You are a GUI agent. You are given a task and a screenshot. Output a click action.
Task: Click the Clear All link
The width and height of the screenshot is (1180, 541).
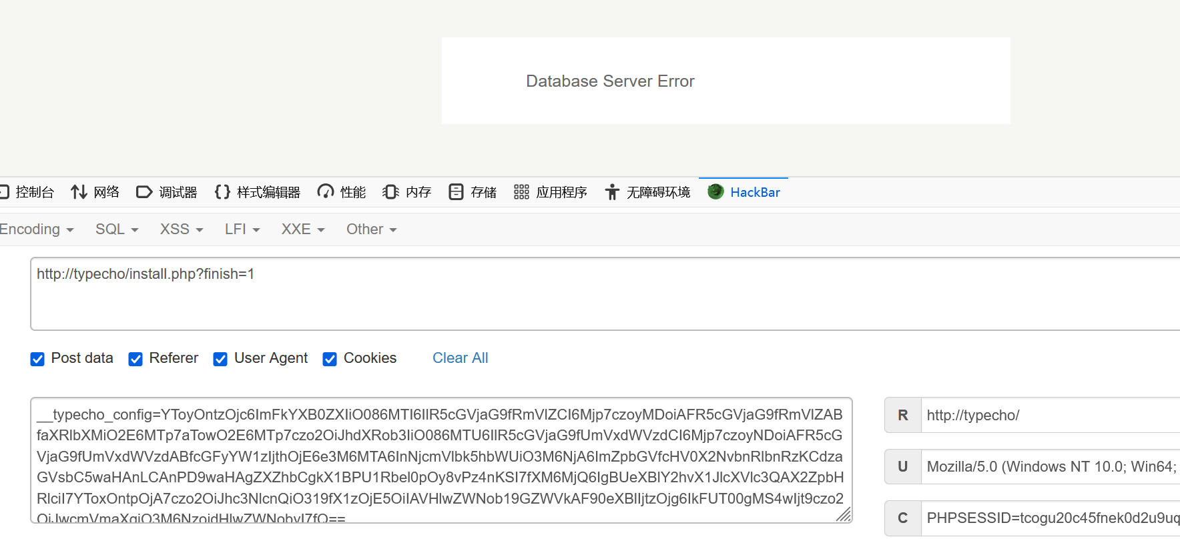460,358
